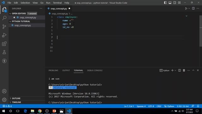202x114 pixels.
Task: Open the Help menu
Action: coord(67,3)
